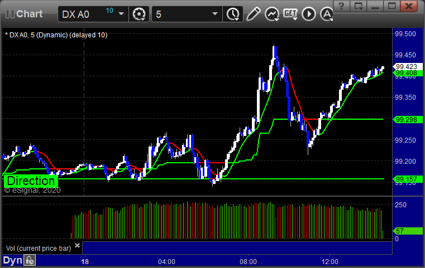Click the 99.350 price scale label
This screenshot has width=425, height=268.
(405, 98)
